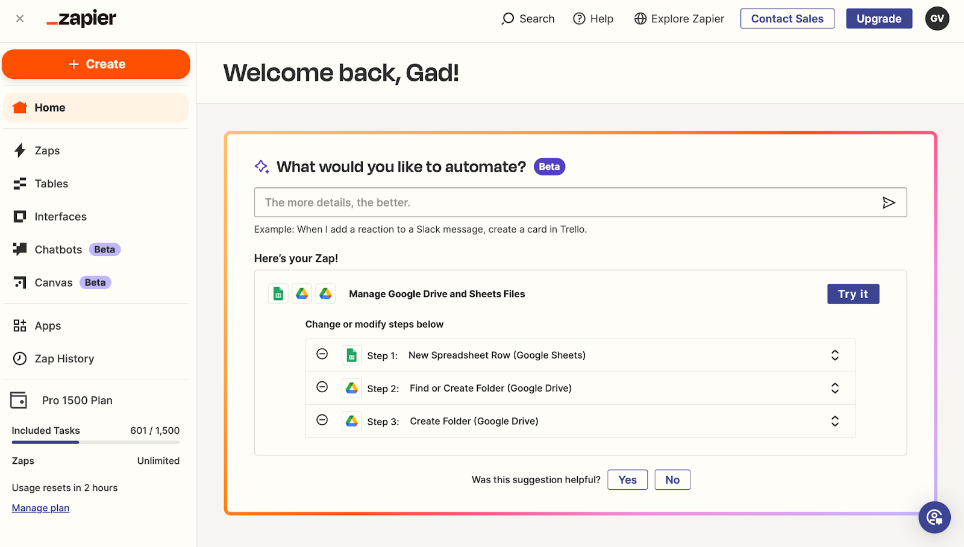
Task: Click Beta badge next to automate heading
Action: coord(549,167)
